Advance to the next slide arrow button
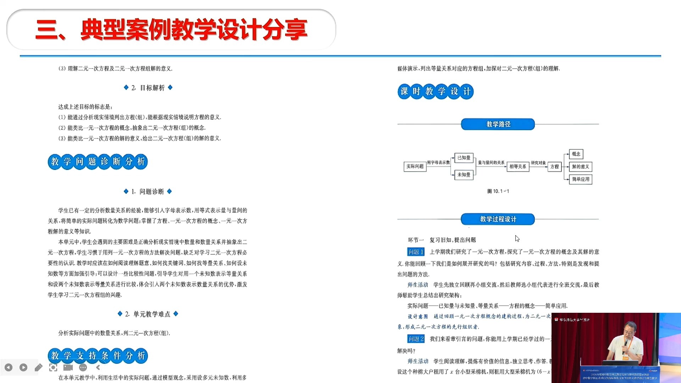The image size is (681, 383). pyautogui.click(x=23, y=367)
